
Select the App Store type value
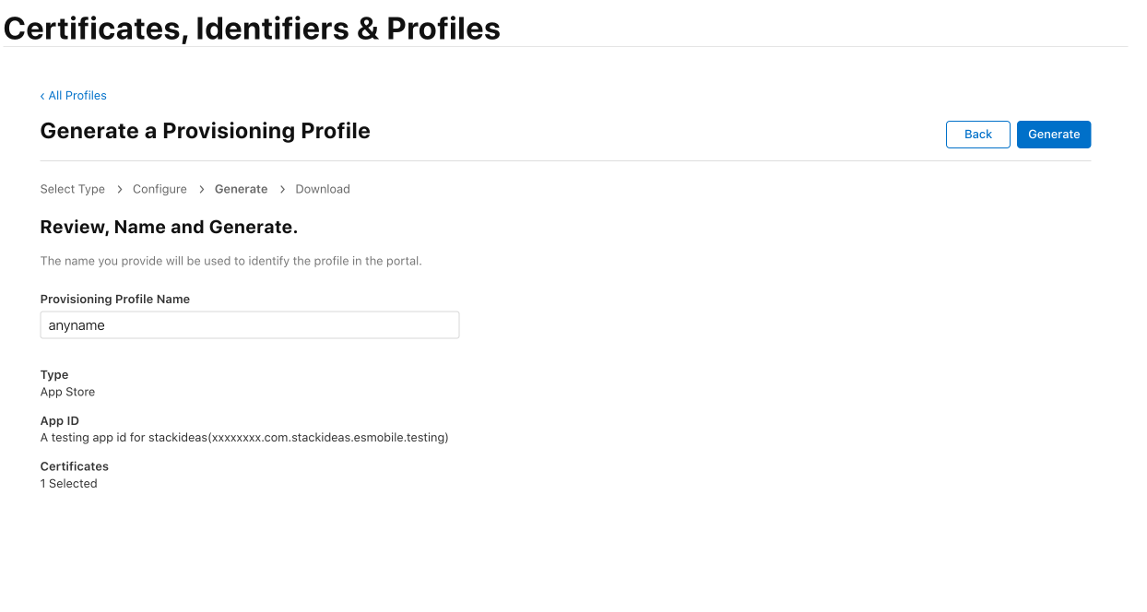tap(67, 392)
